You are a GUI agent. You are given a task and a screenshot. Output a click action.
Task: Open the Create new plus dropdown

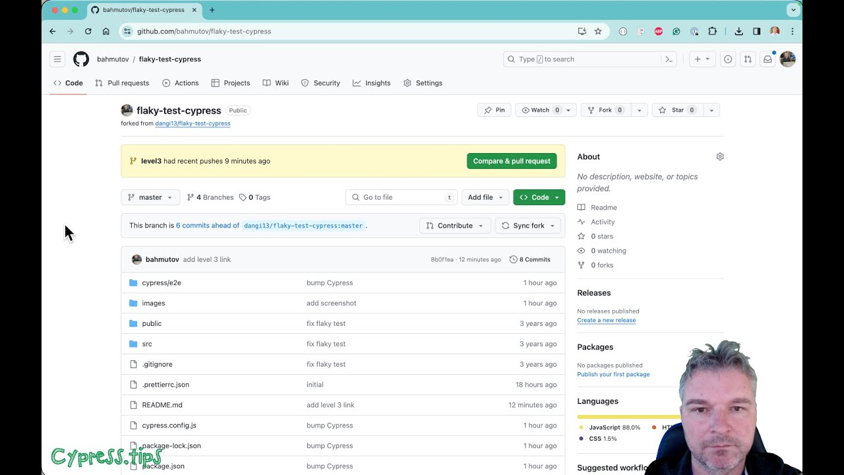(702, 59)
